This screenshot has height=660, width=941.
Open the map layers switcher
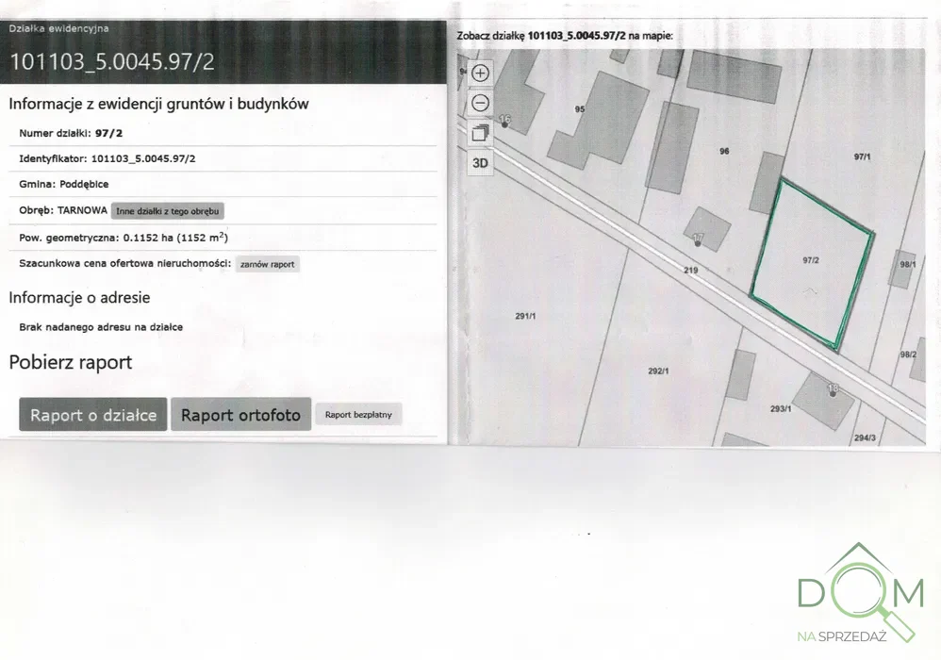point(480,133)
